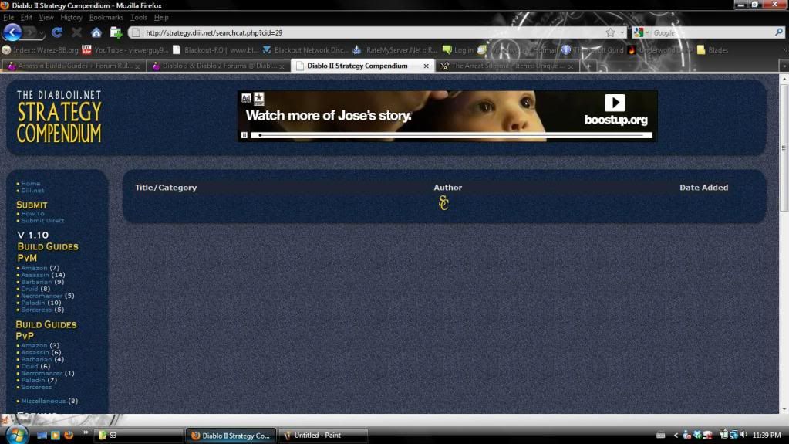Open the How To submit link
789x444 pixels.
32,214
